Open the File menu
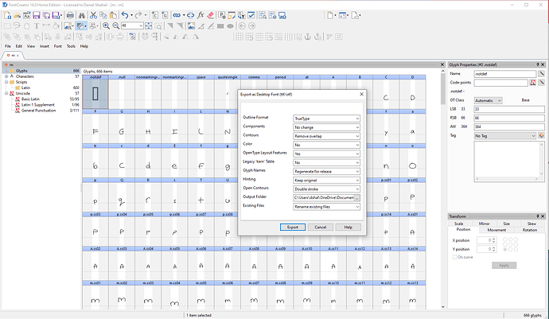549x319 pixels. (x=8, y=46)
